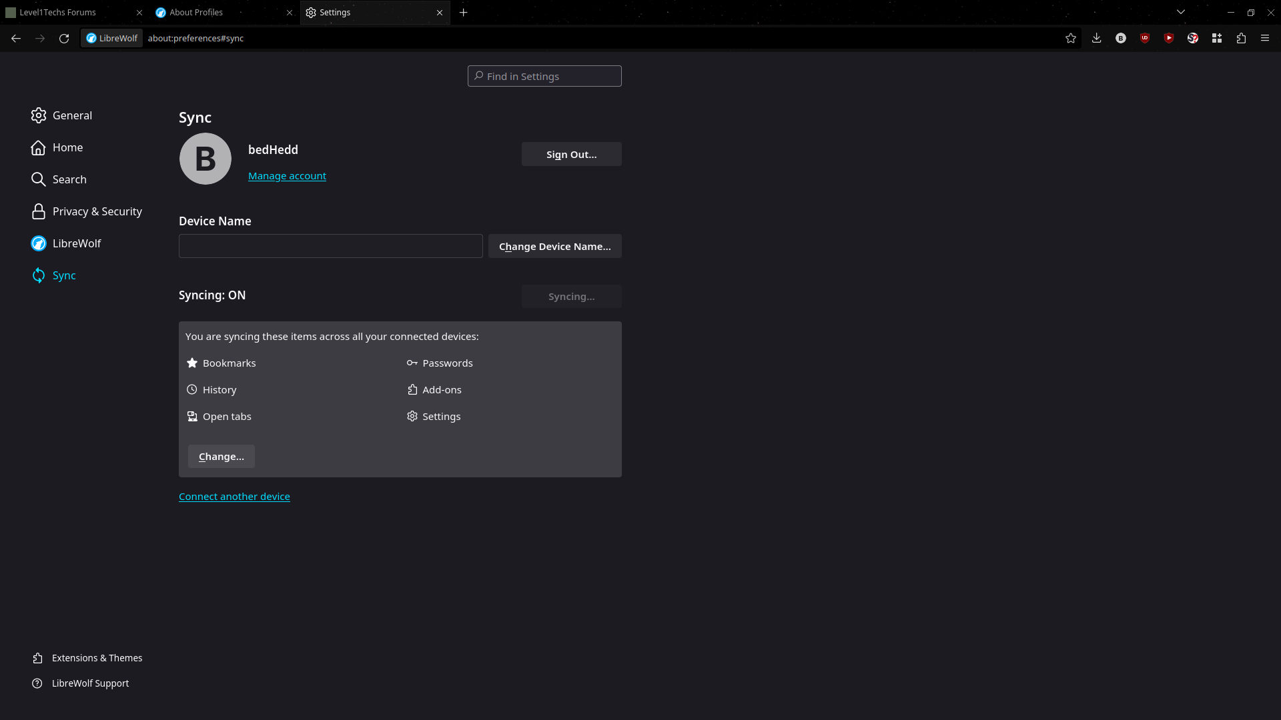Open the account avatar toolbar icon
1281x720 pixels.
pyautogui.click(x=1121, y=38)
